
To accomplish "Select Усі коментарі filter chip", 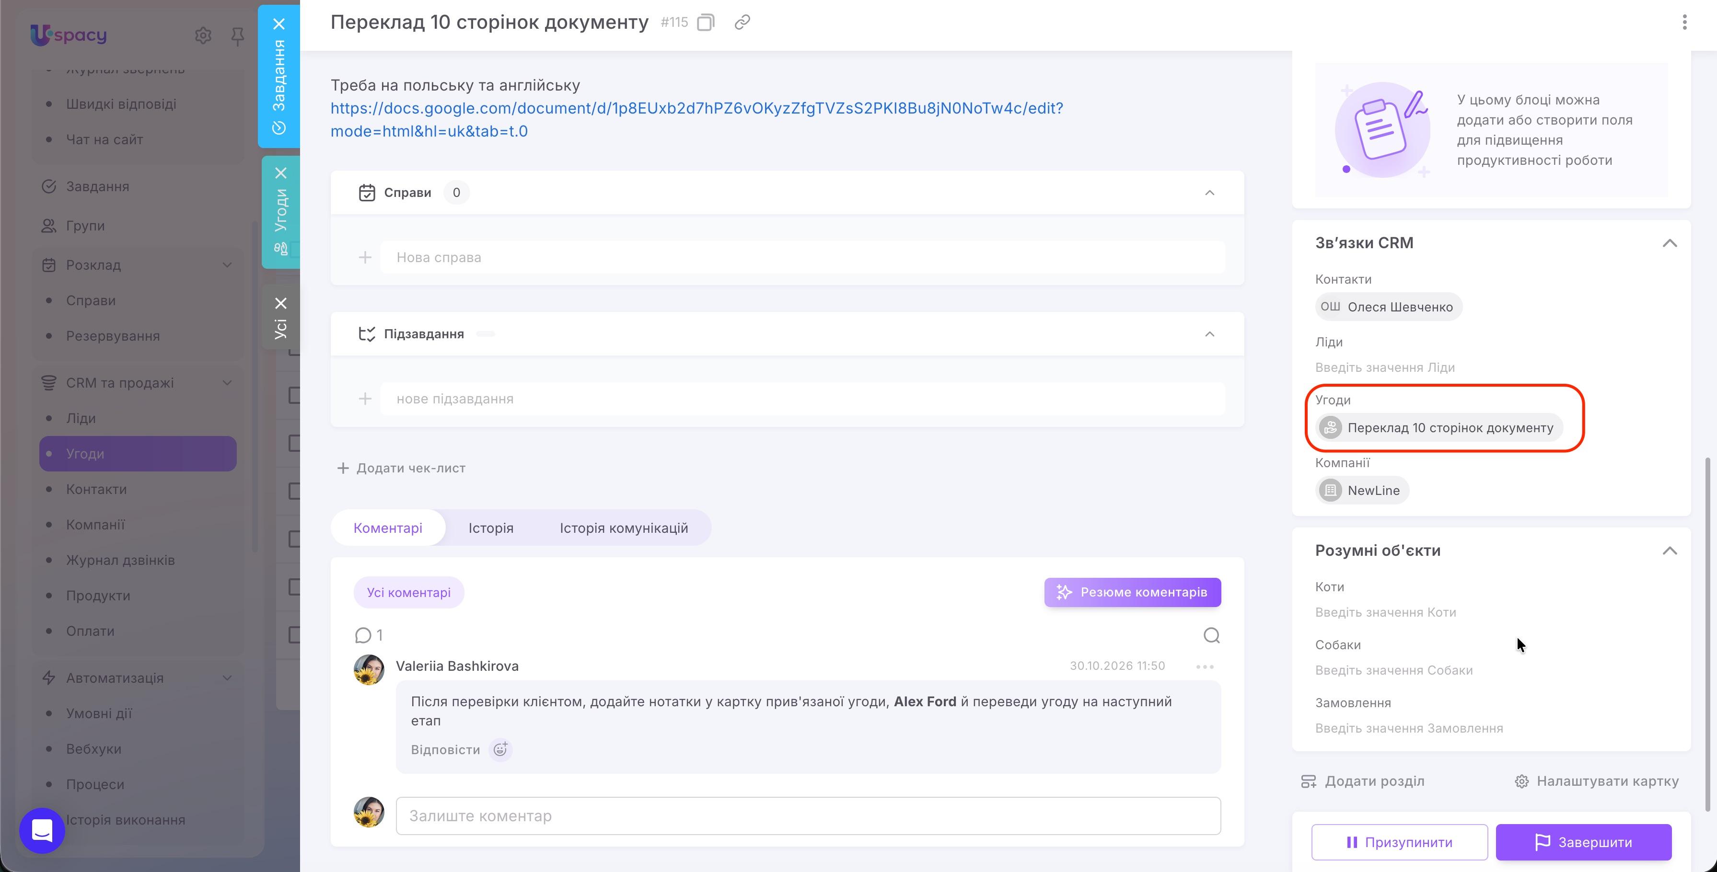I will pos(408,593).
